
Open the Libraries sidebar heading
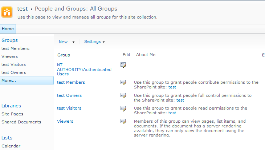pyautogui.click(x=11, y=106)
